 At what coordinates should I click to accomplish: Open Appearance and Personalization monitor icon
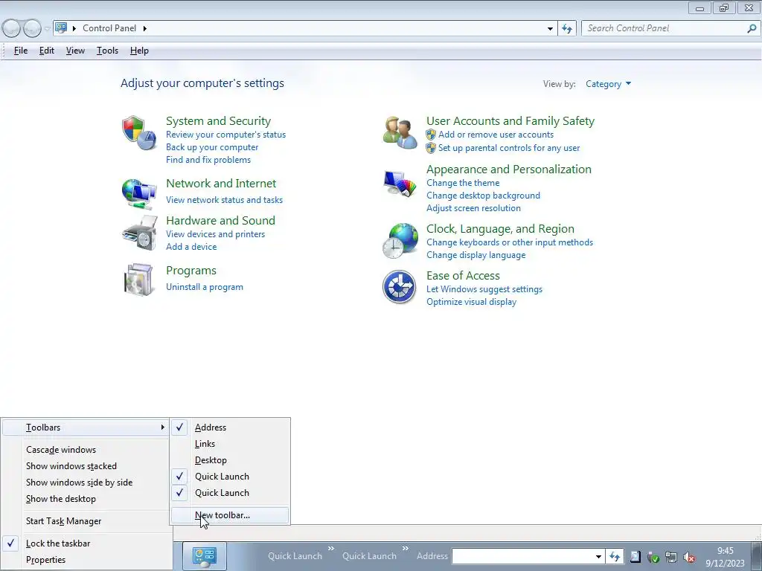(400, 184)
